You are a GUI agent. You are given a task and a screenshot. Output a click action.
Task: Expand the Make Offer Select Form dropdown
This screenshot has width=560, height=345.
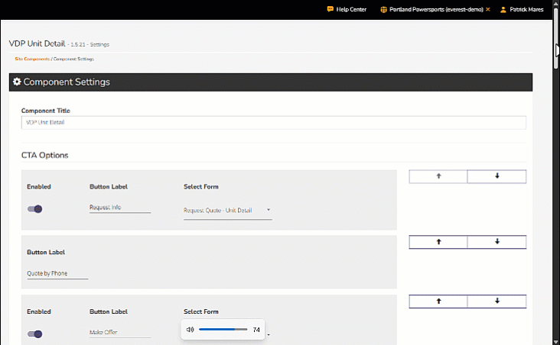269,334
